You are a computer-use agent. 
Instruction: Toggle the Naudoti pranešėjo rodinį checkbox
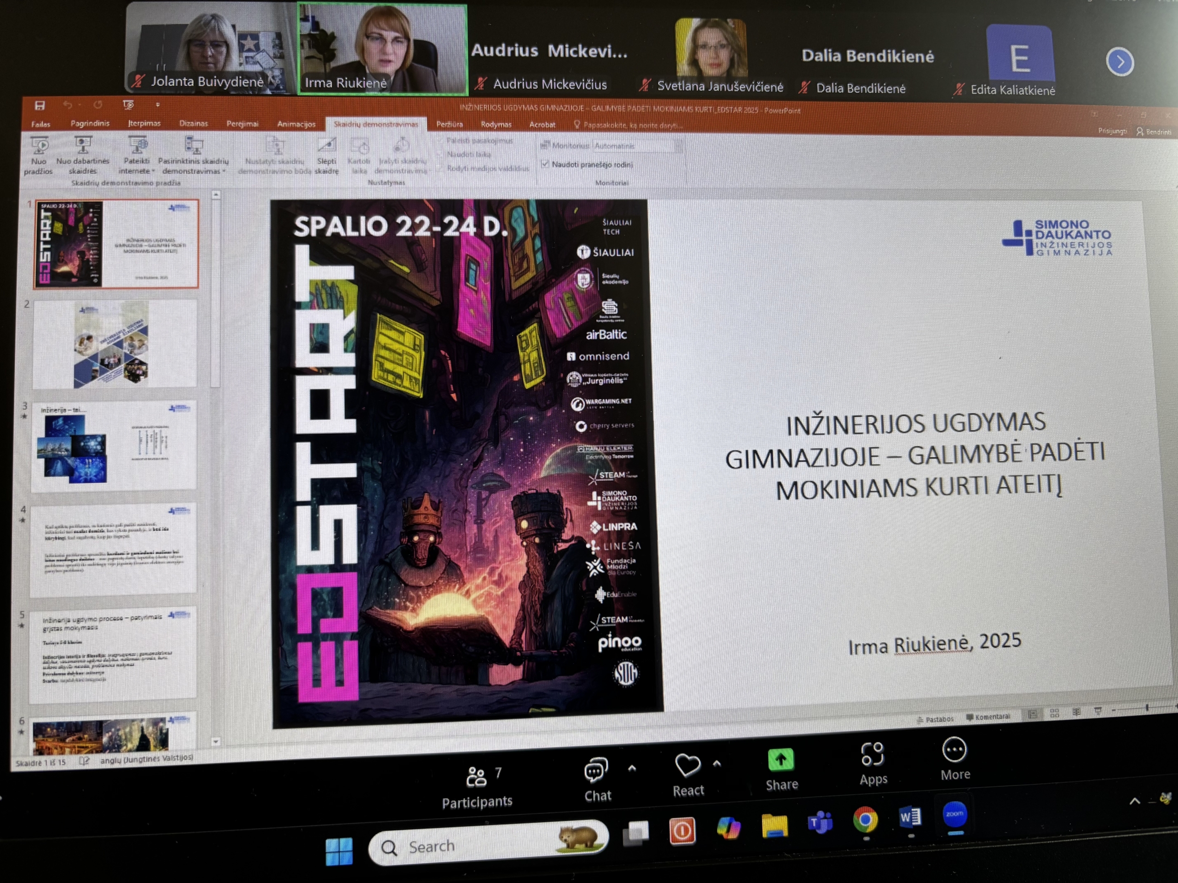545,165
